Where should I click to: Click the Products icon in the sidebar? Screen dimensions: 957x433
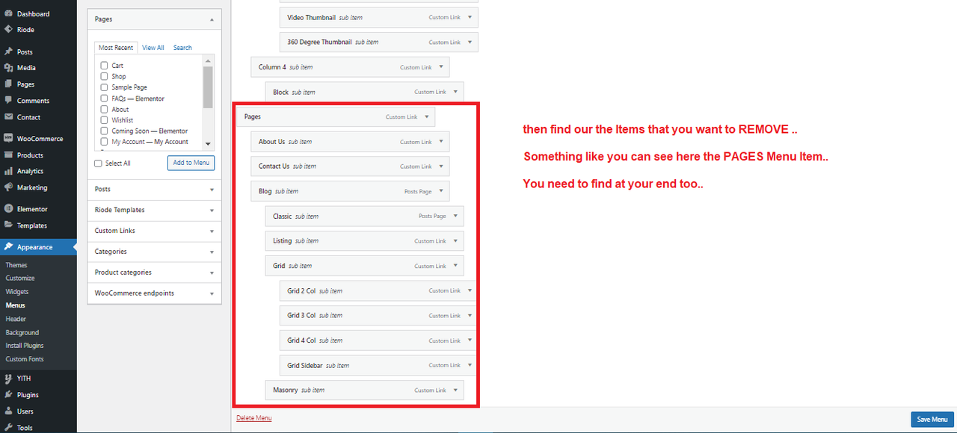coord(8,155)
